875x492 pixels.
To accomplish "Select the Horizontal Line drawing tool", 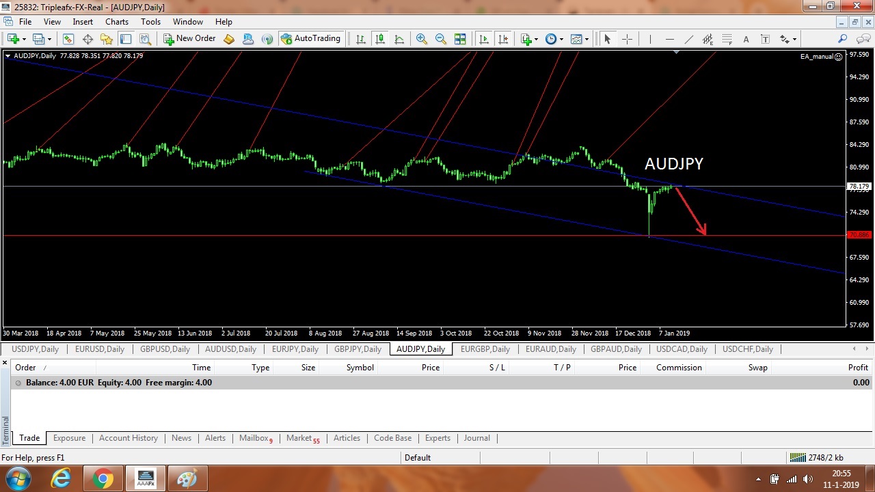I will [669, 39].
